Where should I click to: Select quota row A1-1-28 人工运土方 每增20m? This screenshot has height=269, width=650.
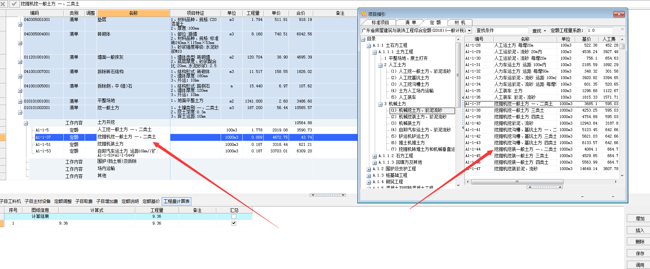click(541, 45)
